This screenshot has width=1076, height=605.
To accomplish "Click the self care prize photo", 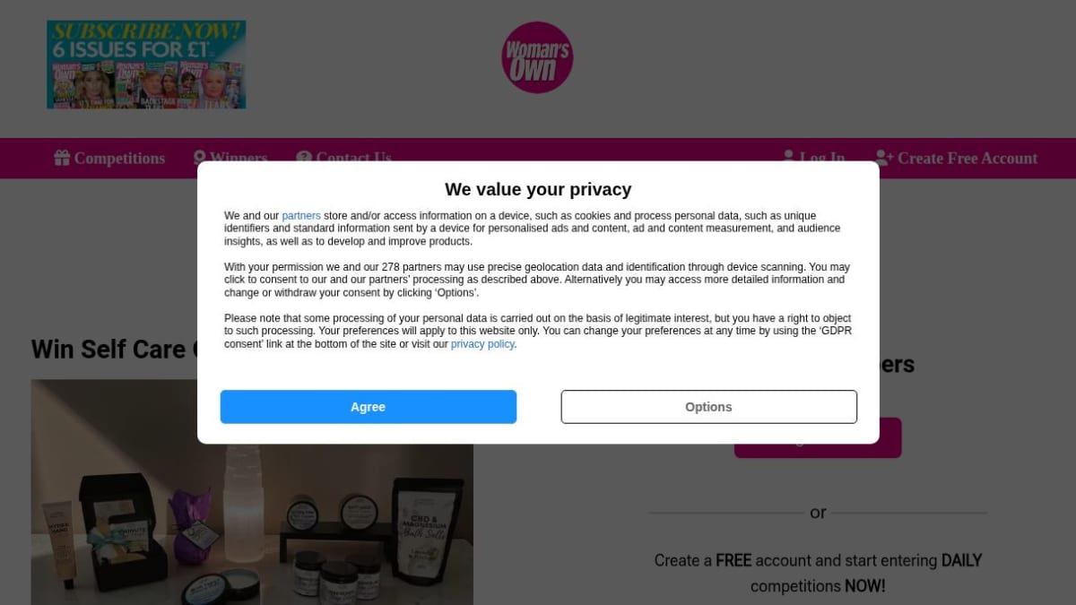I will (x=252, y=492).
